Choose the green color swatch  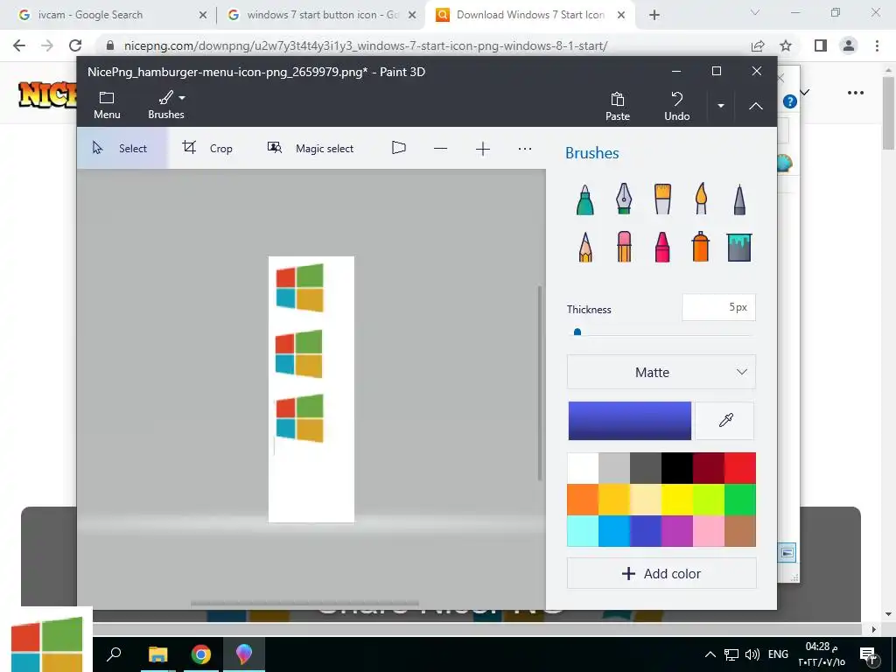tap(740, 500)
